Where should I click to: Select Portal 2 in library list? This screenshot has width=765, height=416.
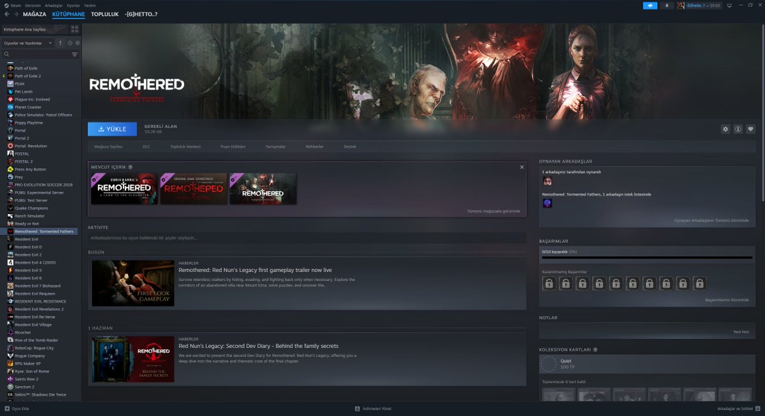point(22,138)
